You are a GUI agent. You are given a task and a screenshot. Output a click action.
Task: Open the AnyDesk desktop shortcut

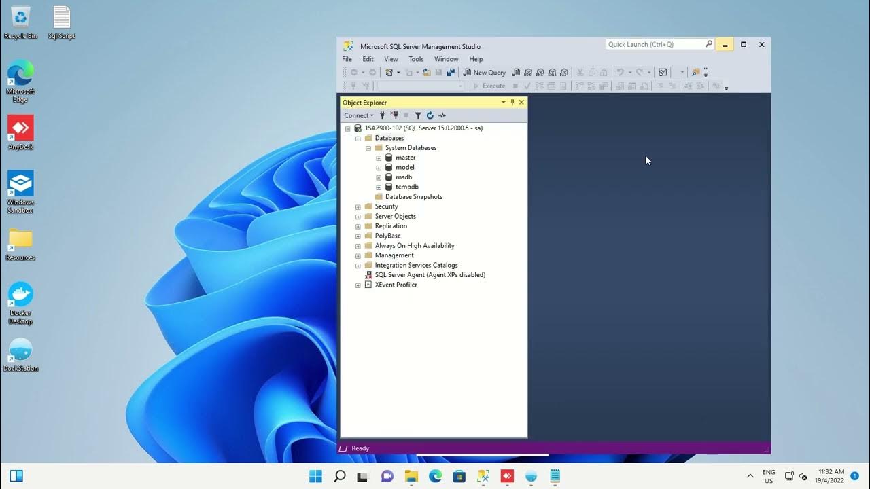20,132
